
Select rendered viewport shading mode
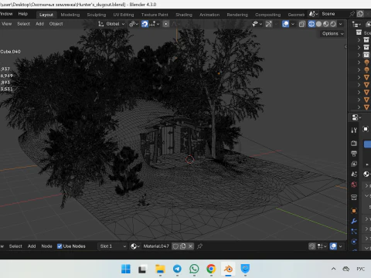click(333, 24)
